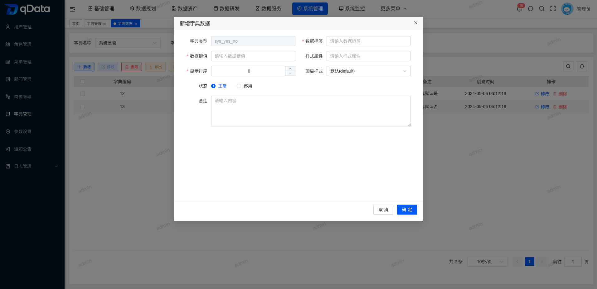Click page 1 in pagination
Viewport: 597px width, 289px height.
point(529,262)
